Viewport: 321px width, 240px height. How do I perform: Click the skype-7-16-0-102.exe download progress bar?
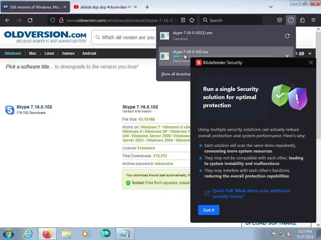coord(224,56)
